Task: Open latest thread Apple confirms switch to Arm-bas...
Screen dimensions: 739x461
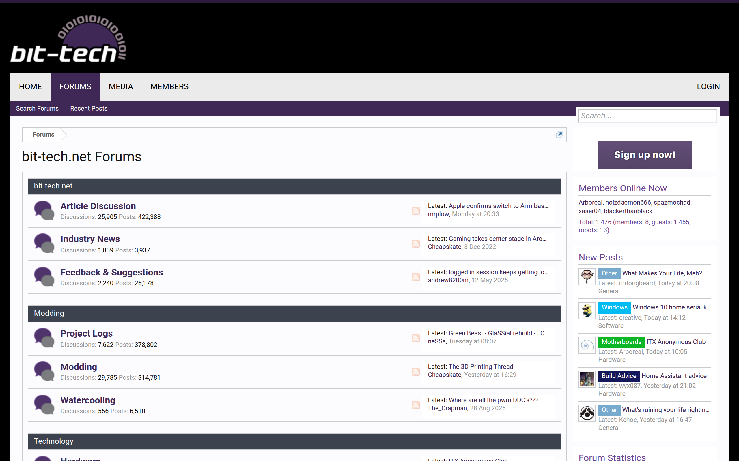Action: [498, 206]
